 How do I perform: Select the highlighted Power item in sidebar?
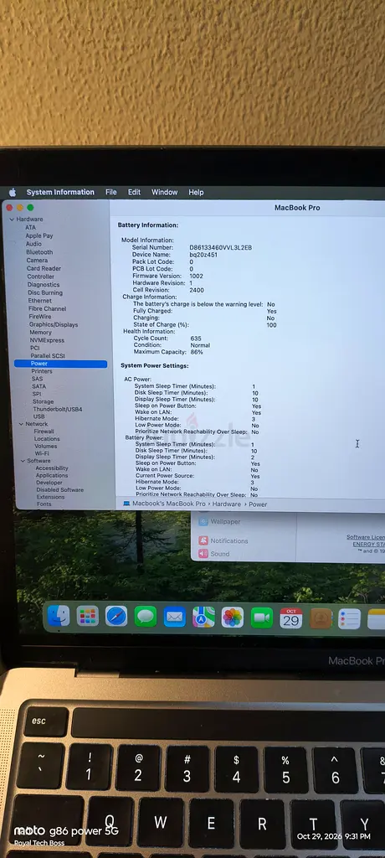[x=61, y=364]
